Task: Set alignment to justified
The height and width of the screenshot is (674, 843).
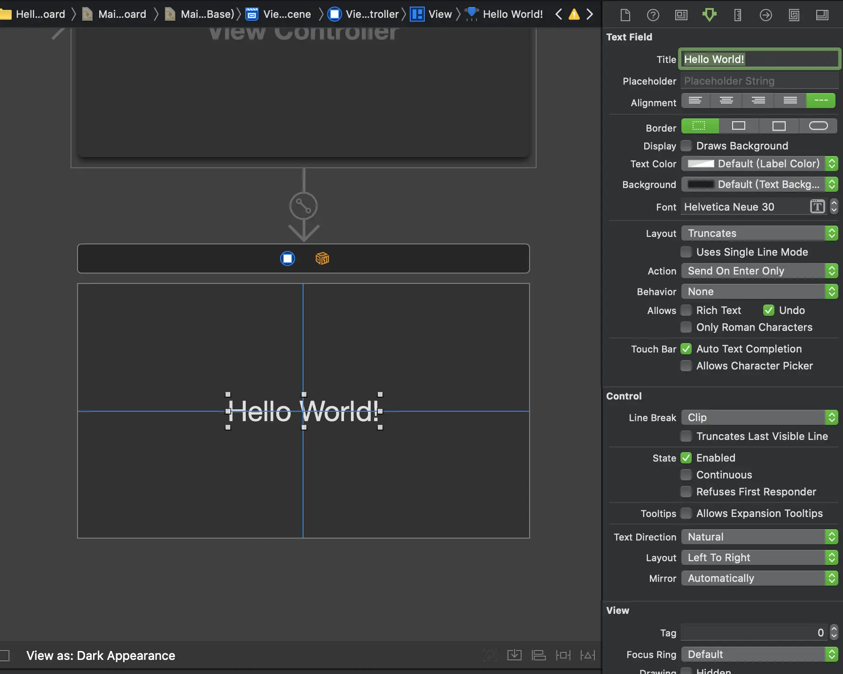Action: (x=790, y=101)
